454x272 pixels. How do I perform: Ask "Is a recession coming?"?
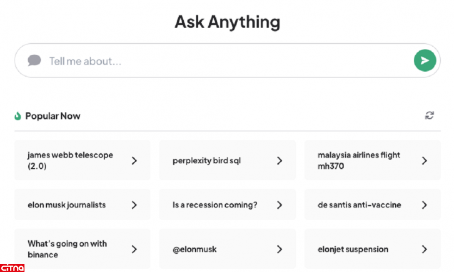[x=215, y=205]
